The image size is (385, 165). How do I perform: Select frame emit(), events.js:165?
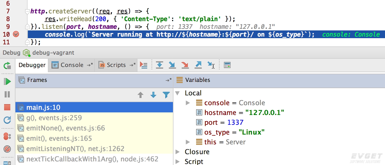[x=94, y=138]
